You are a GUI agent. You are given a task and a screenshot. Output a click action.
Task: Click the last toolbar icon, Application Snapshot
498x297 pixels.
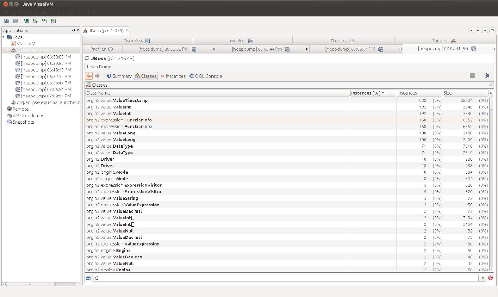tap(54, 21)
